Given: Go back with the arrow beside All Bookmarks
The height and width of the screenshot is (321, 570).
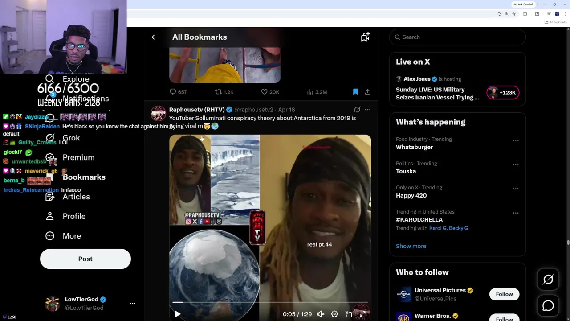Looking at the screenshot, I should tap(155, 37).
